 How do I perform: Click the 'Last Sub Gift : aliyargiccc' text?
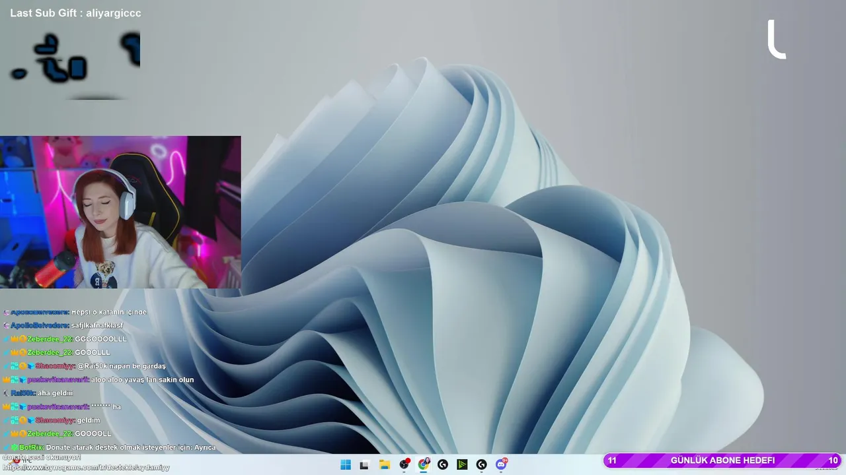pyautogui.click(x=75, y=13)
